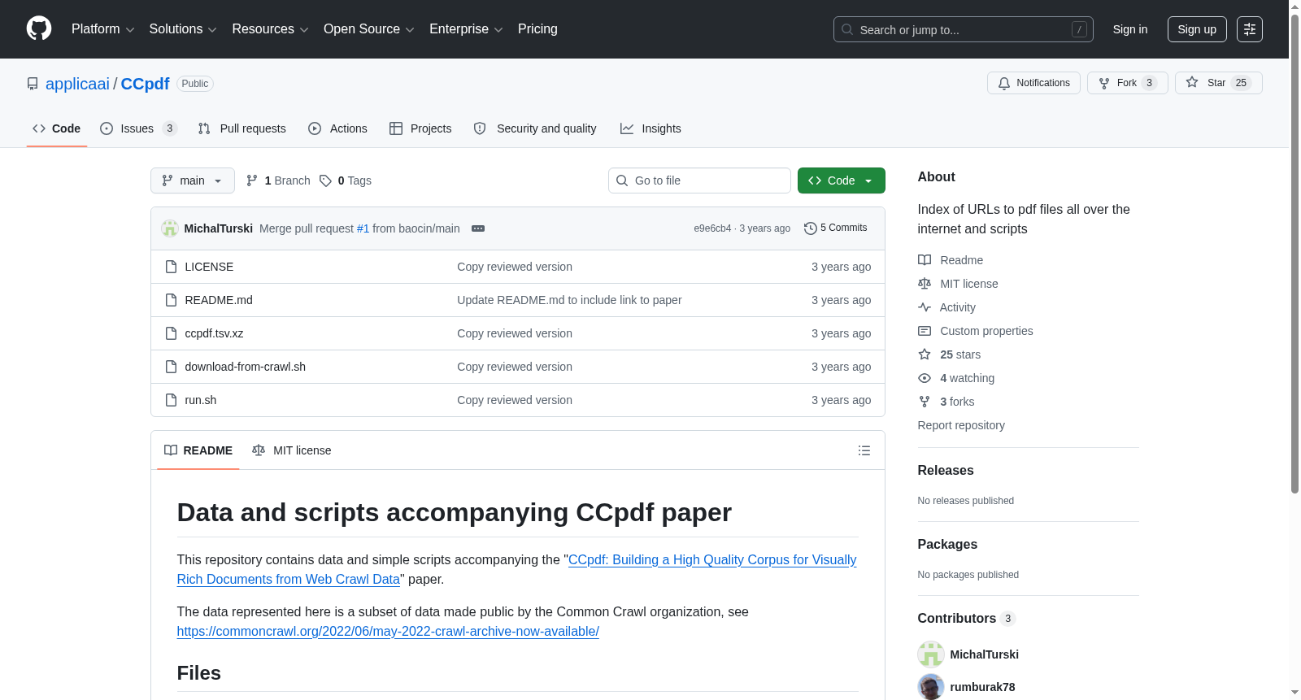The height and width of the screenshot is (700, 1301).
Task: Click the Sign in link
Action: [x=1130, y=29]
